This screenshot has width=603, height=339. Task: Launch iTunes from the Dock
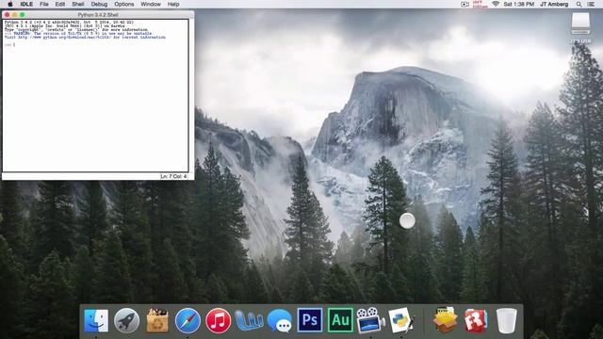tap(218, 320)
